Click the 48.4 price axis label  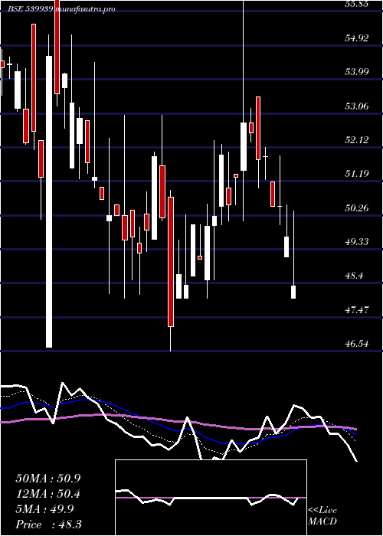[x=353, y=276]
